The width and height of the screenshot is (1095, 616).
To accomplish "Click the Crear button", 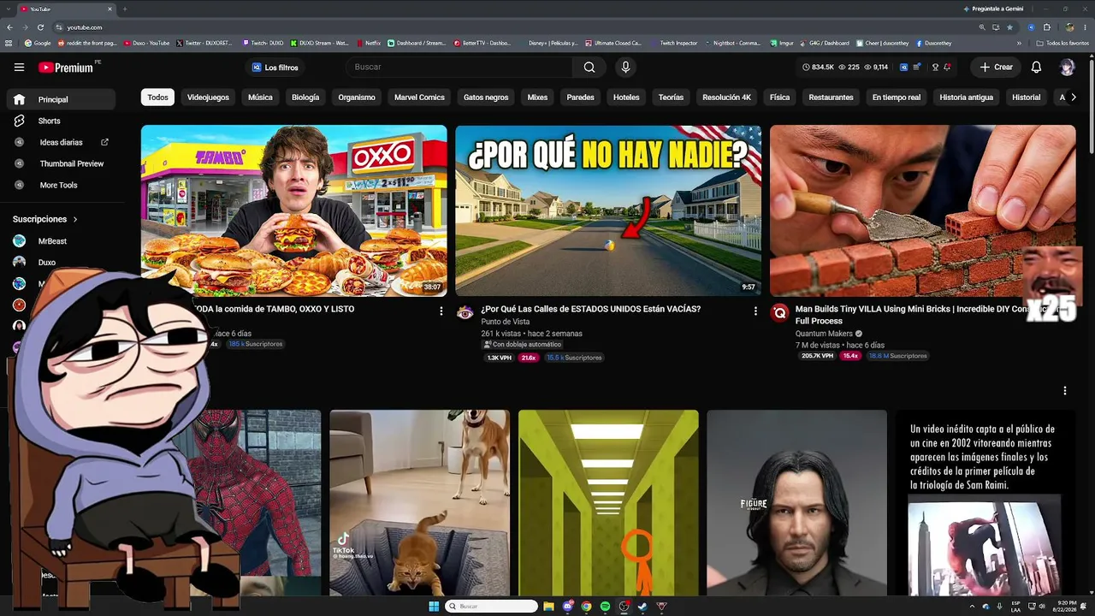I will tap(996, 67).
